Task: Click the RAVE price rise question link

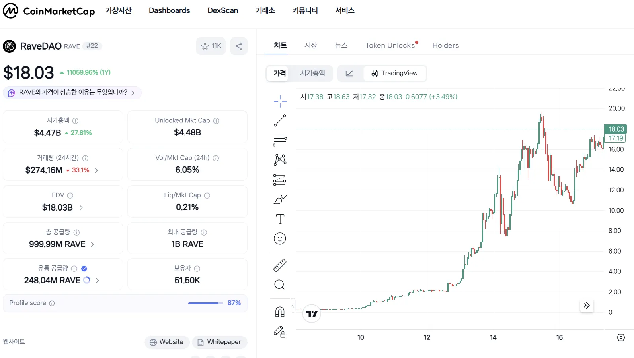Action: (x=72, y=93)
